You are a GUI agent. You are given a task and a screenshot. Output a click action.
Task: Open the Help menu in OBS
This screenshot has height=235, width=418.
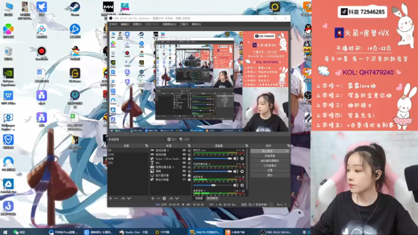coord(196,24)
